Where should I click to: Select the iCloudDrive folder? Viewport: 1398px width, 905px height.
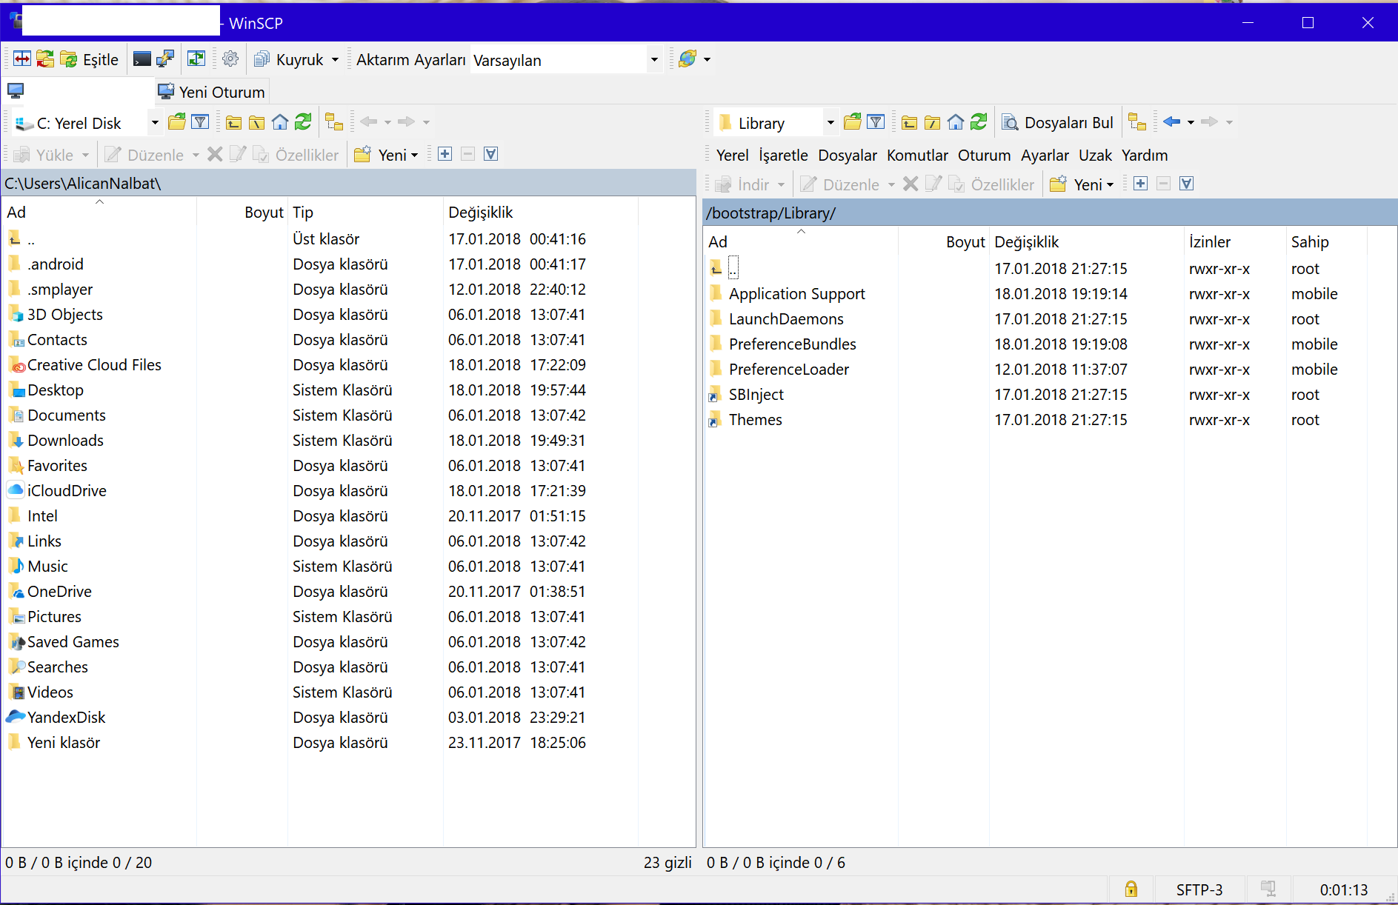(x=67, y=491)
